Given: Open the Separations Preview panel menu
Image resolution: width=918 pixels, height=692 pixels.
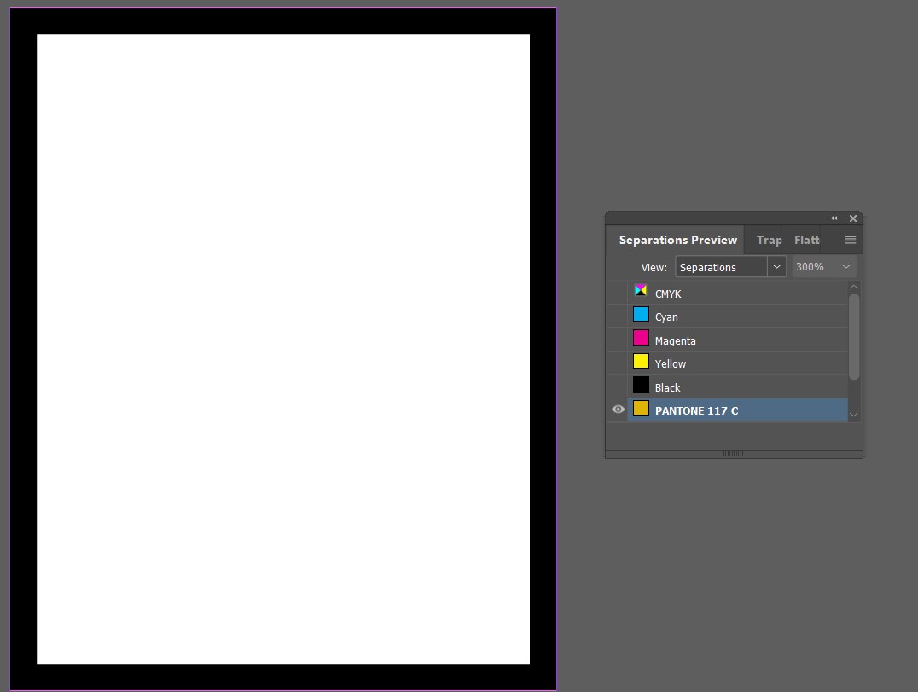Looking at the screenshot, I should pos(850,241).
